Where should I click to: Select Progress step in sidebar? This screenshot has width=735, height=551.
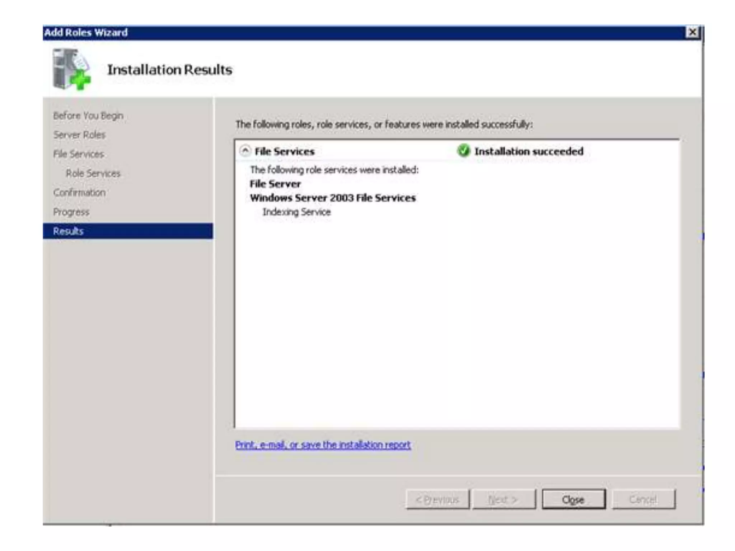(71, 212)
